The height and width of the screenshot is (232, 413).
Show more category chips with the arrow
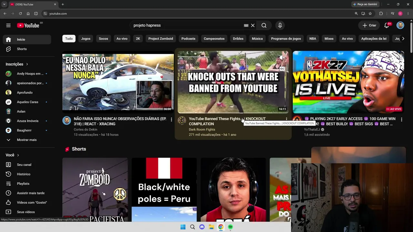click(403, 39)
